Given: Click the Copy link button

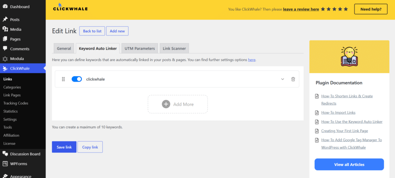Looking at the screenshot, I should click(90, 147).
